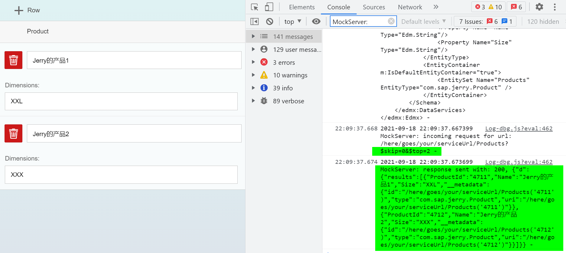Edit the Jerry的产品1 name field
This screenshot has width=566, height=253.
pyautogui.click(x=134, y=60)
